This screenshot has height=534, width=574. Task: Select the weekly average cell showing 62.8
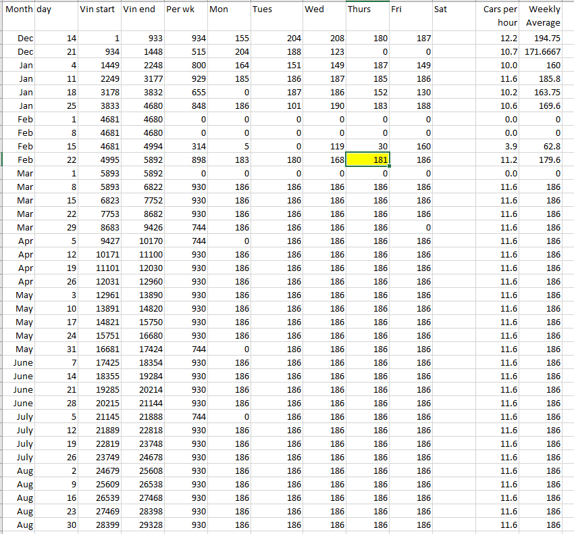(544, 147)
